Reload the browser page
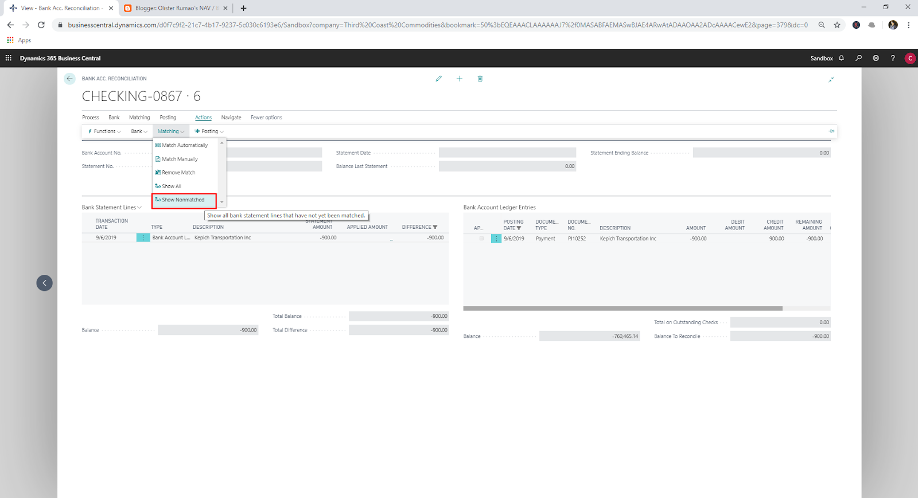Screen dimensions: 918x498 [x=41, y=25]
